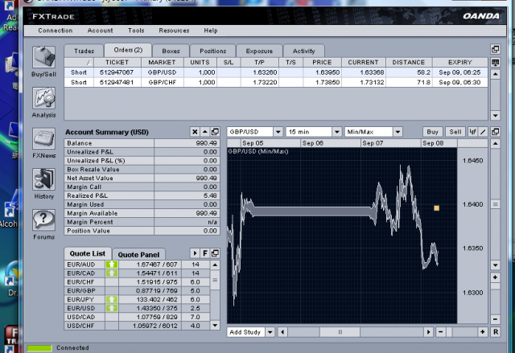Click the chart vertical zoom out minus

tap(496, 319)
